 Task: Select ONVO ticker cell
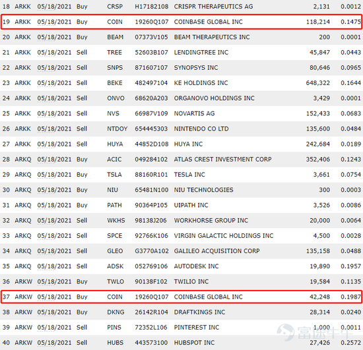[x=115, y=98]
